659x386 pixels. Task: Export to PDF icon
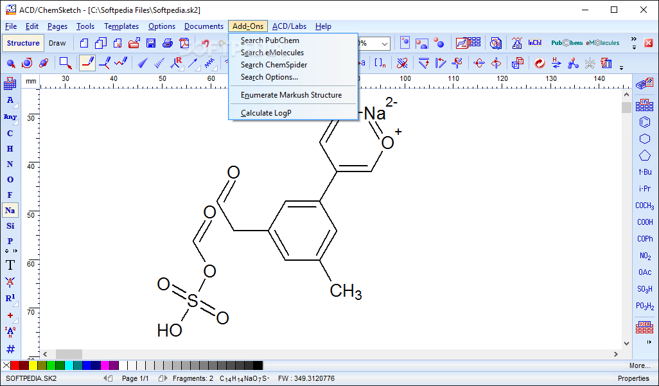click(184, 43)
